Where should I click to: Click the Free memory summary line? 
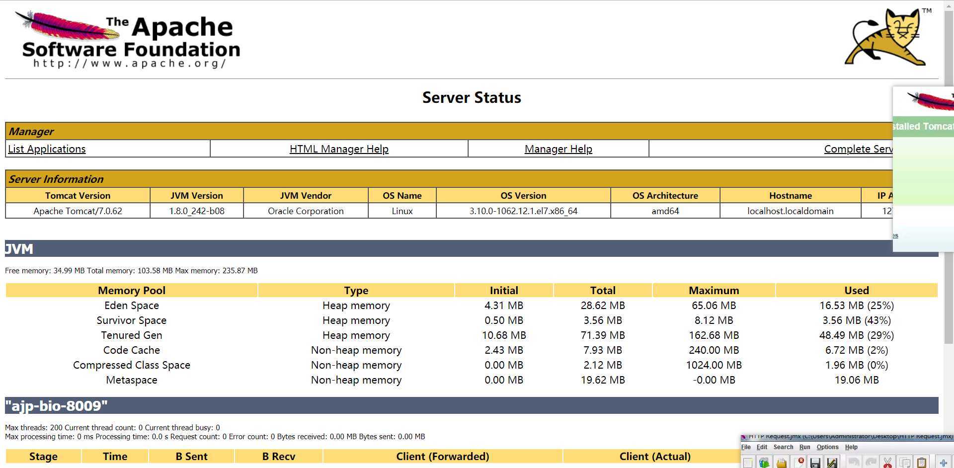(131, 271)
